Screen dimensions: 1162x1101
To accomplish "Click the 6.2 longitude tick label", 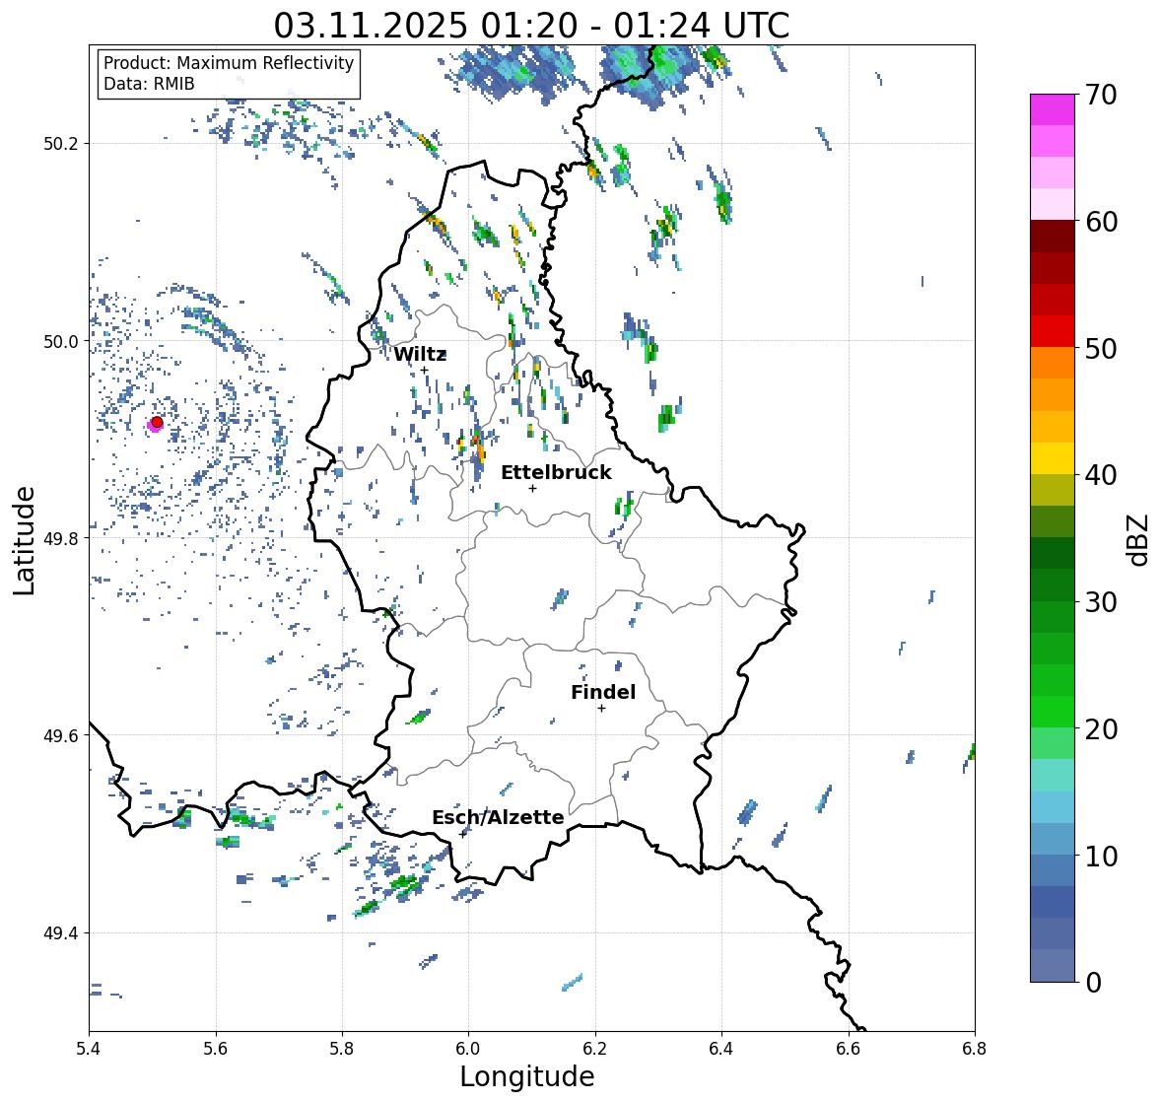I will point(595,1049).
